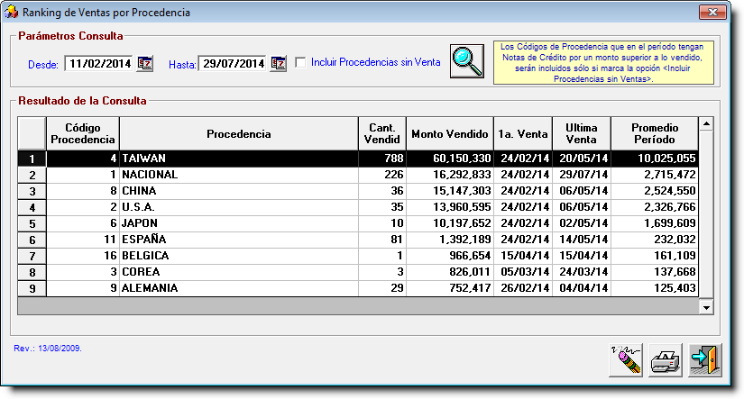This screenshot has width=744, height=399.
Task: Click row header number 9
Action: [x=32, y=288]
